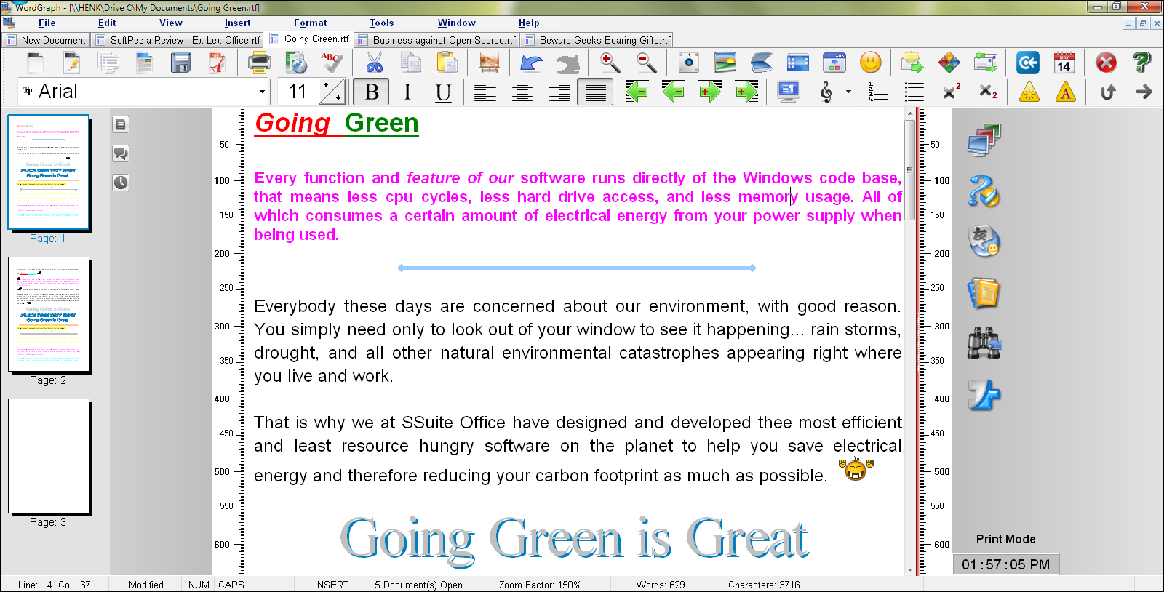Image resolution: width=1164 pixels, height=592 pixels.
Task: Cut selection with the scissors icon
Action: 374,63
